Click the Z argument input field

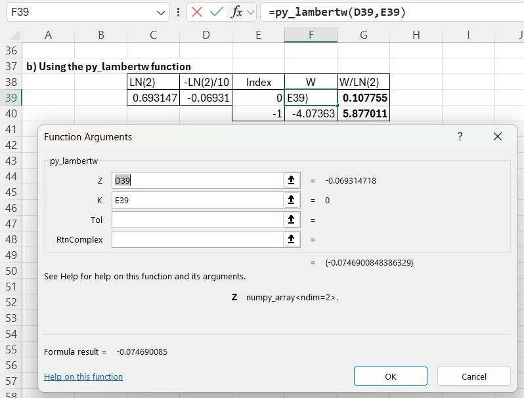click(196, 180)
